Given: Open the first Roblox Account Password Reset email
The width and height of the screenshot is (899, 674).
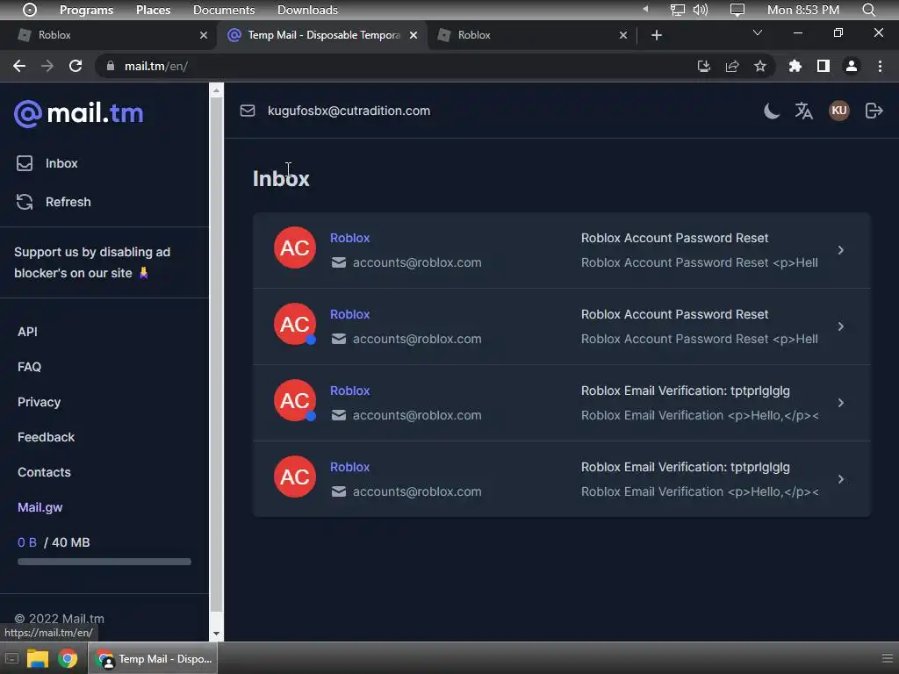Looking at the screenshot, I should click(562, 250).
